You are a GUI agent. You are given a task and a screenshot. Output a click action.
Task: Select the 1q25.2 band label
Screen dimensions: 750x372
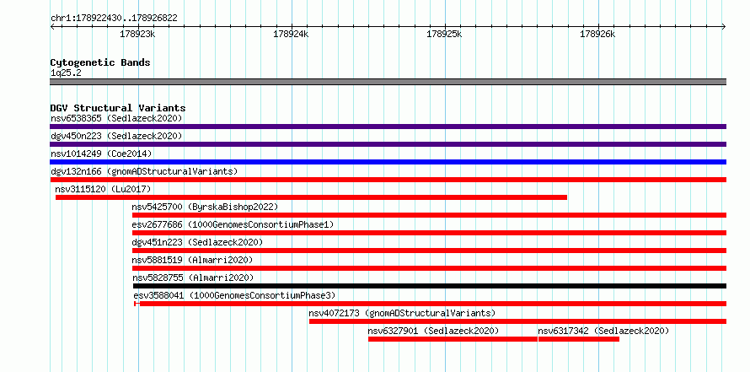coord(66,73)
